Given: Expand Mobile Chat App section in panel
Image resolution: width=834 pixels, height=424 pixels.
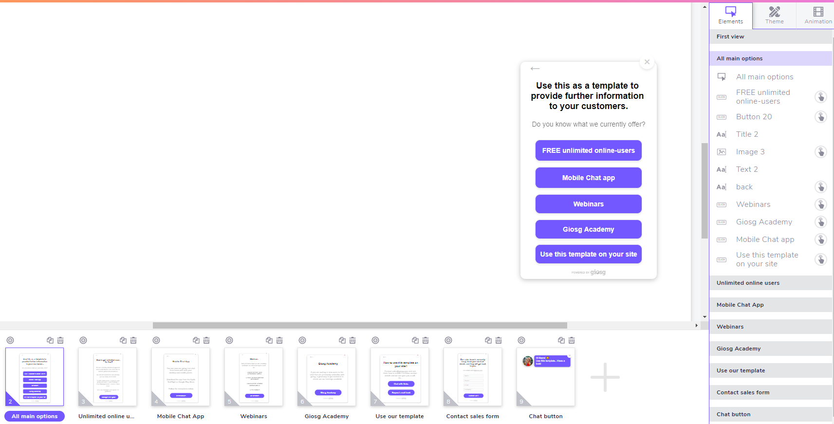Looking at the screenshot, I should (771, 305).
